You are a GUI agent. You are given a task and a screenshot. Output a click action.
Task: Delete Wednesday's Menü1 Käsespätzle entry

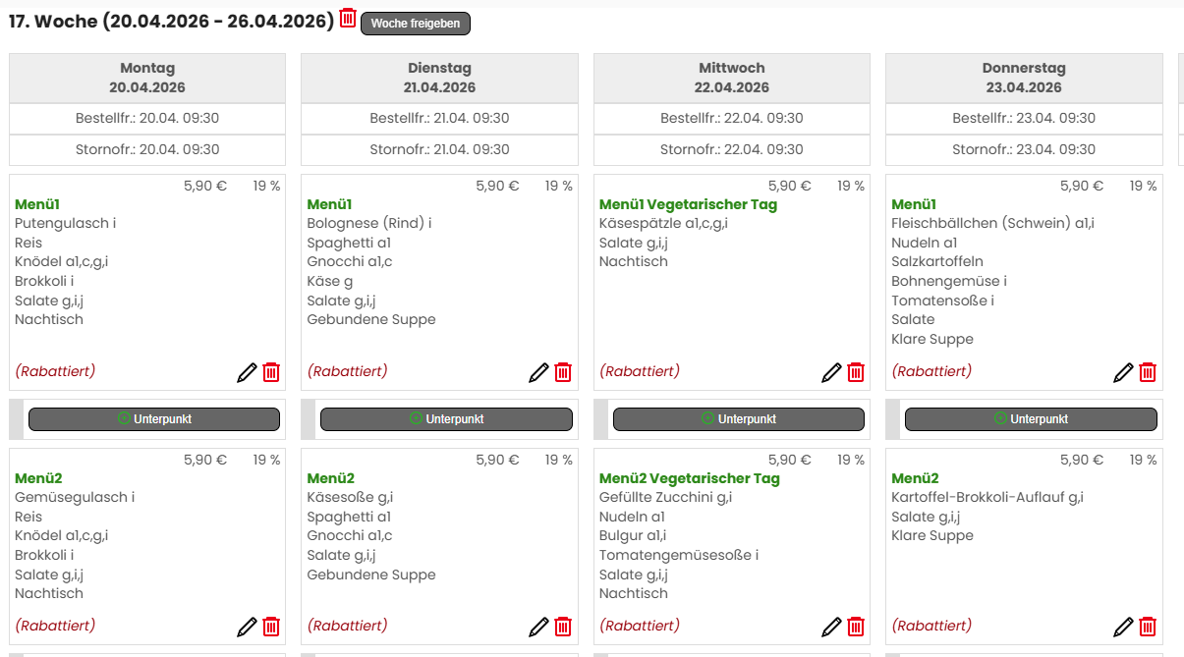[856, 372]
